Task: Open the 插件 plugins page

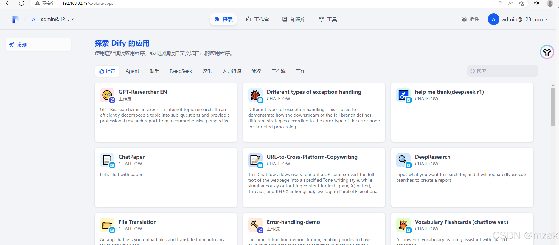Action: tap(471, 19)
